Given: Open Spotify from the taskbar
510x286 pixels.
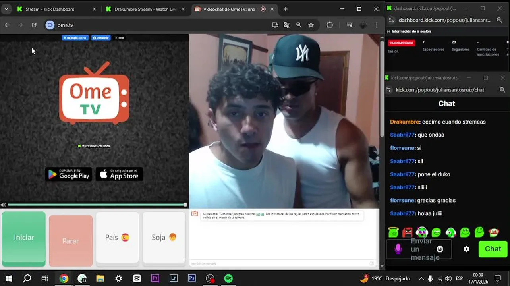Looking at the screenshot, I should click(228, 278).
